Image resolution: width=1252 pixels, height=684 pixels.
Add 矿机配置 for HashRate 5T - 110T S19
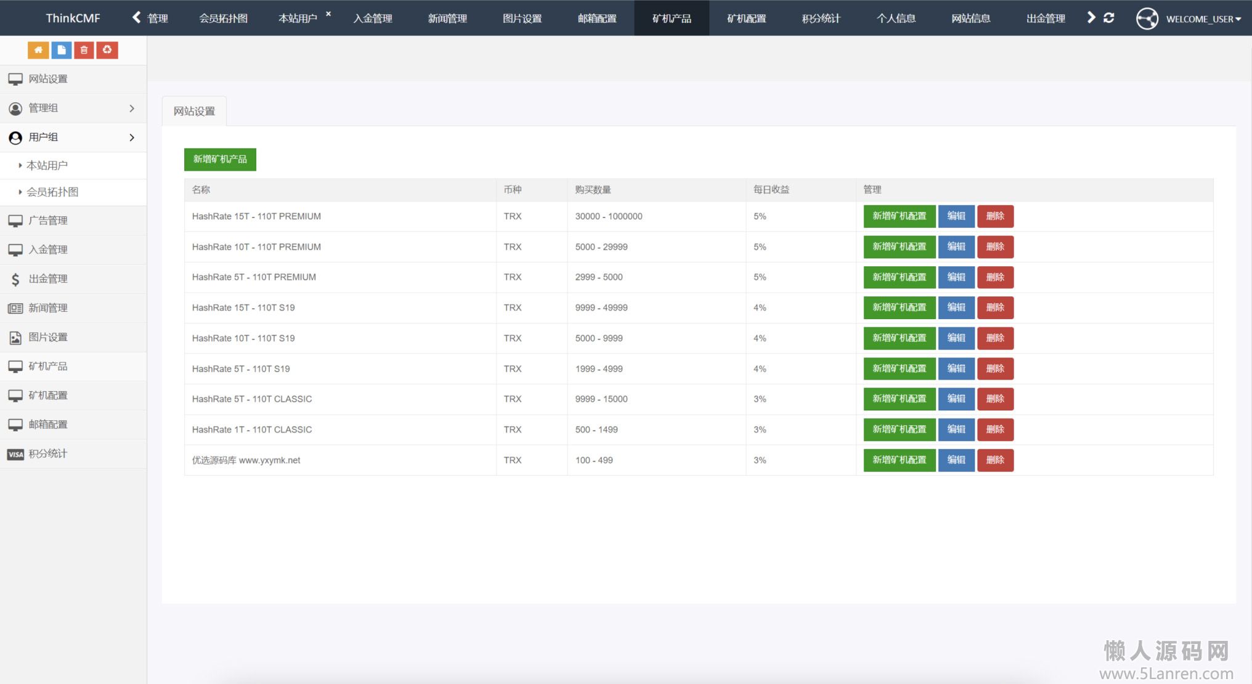tap(899, 368)
